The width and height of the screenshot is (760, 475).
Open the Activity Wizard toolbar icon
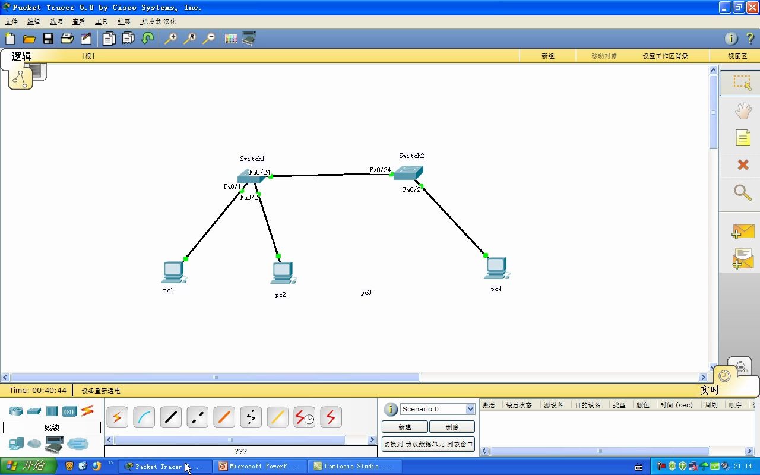pos(86,39)
